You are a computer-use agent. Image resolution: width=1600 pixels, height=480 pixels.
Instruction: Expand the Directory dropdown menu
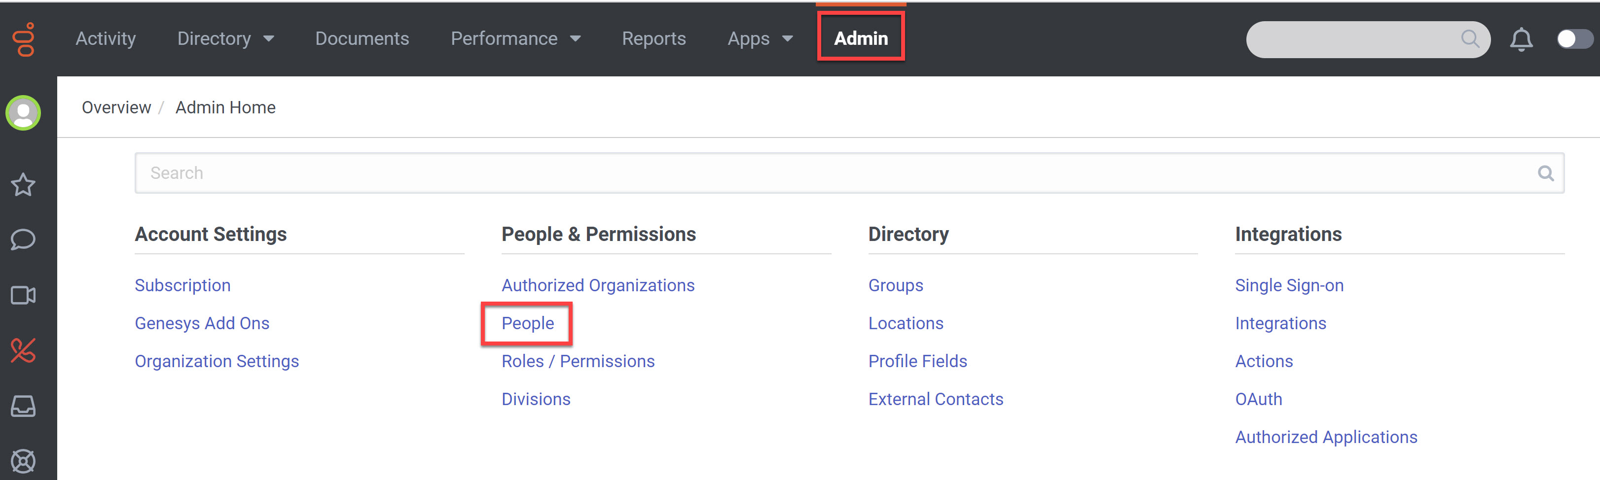tap(225, 38)
